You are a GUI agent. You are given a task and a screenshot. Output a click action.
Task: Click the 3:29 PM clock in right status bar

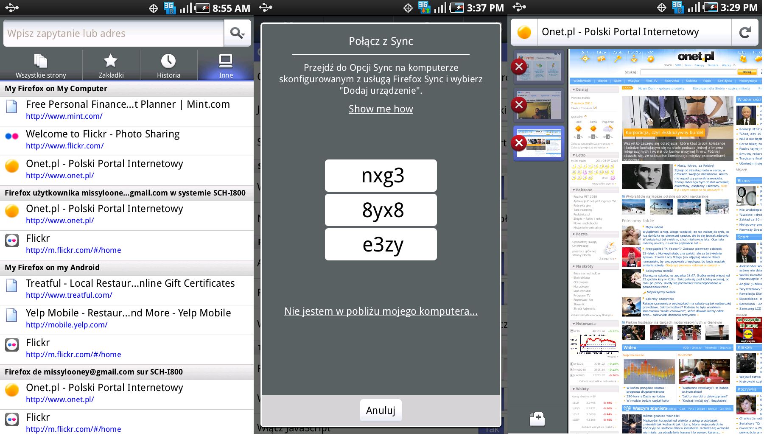click(x=739, y=8)
